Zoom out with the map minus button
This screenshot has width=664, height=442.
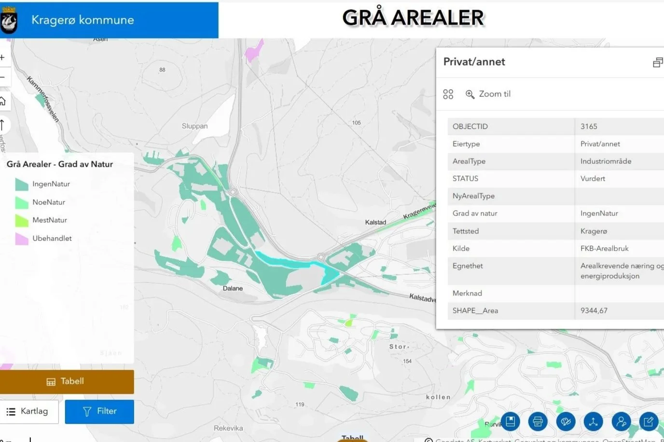[x=2, y=77]
